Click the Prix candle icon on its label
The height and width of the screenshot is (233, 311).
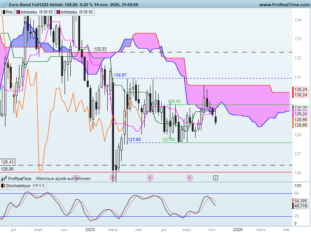point(3,12)
